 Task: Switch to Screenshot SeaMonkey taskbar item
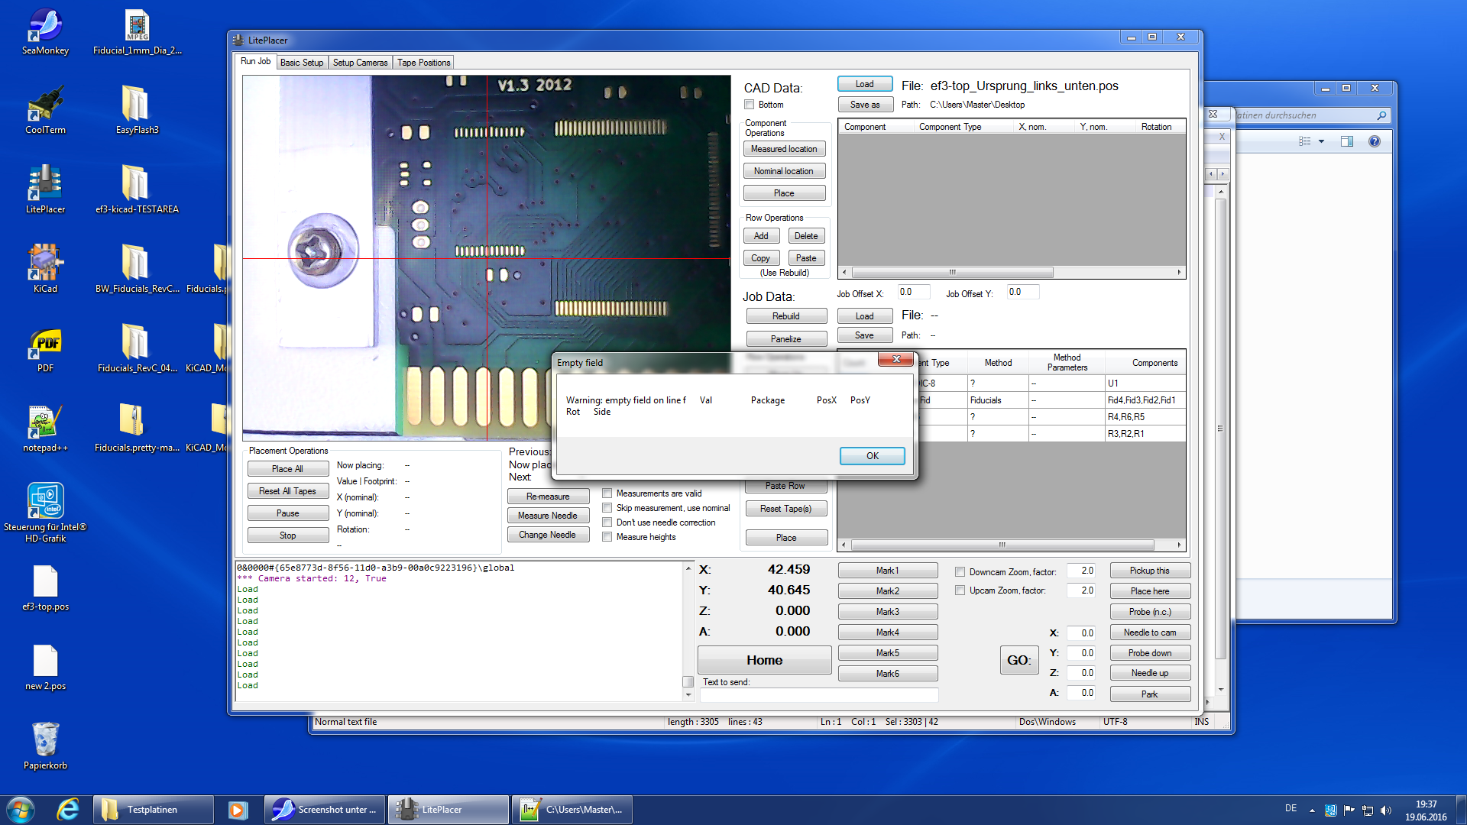click(325, 810)
